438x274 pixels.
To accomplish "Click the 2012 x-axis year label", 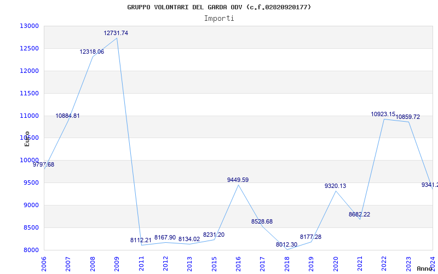I will [165, 264].
